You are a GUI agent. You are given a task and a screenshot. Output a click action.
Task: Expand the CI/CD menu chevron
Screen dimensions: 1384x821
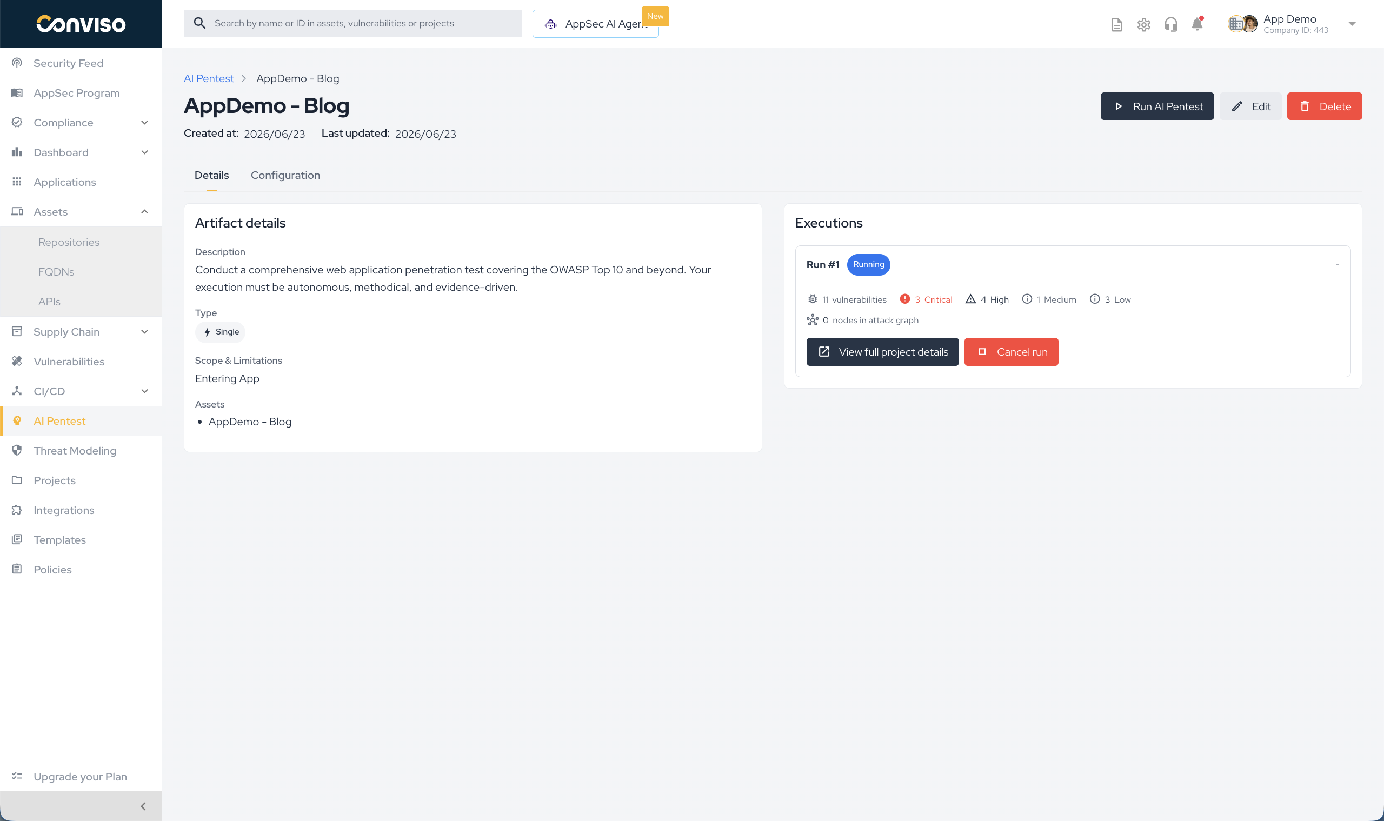coord(144,391)
